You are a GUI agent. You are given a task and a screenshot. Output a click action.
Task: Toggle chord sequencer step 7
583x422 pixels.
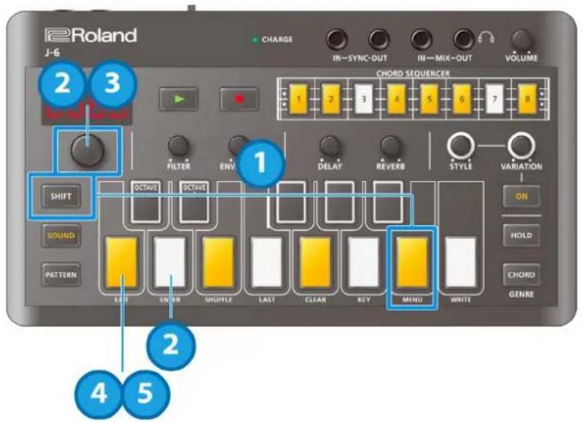tap(494, 99)
